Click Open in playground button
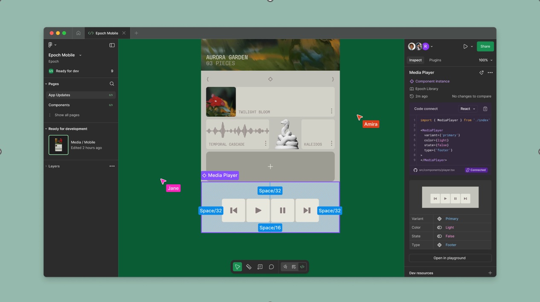 tap(450, 258)
